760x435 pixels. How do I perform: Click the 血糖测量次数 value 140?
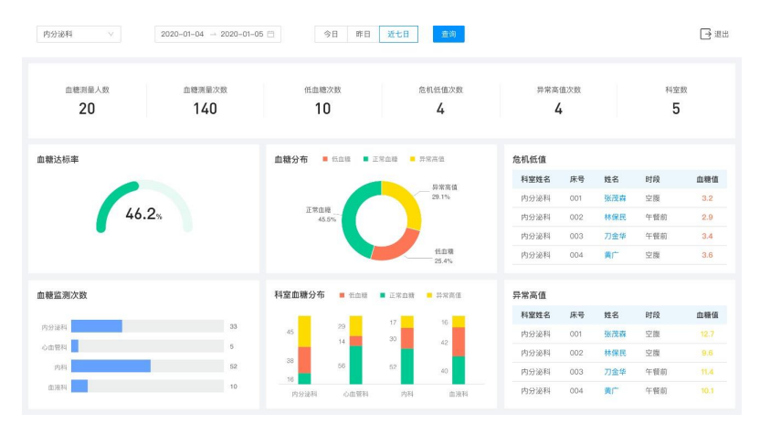[205, 109]
